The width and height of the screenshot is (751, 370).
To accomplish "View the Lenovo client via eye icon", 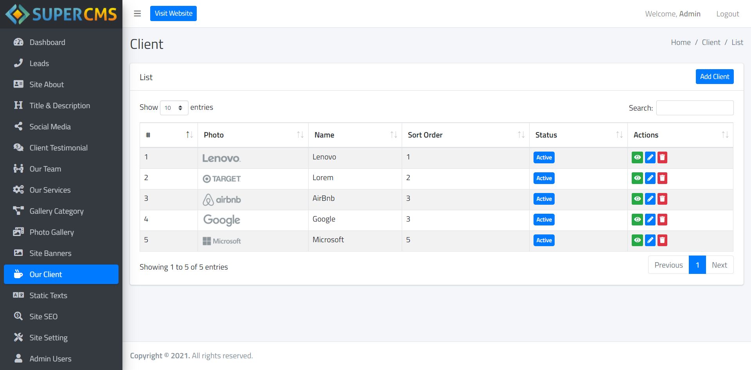I will (x=637, y=157).
